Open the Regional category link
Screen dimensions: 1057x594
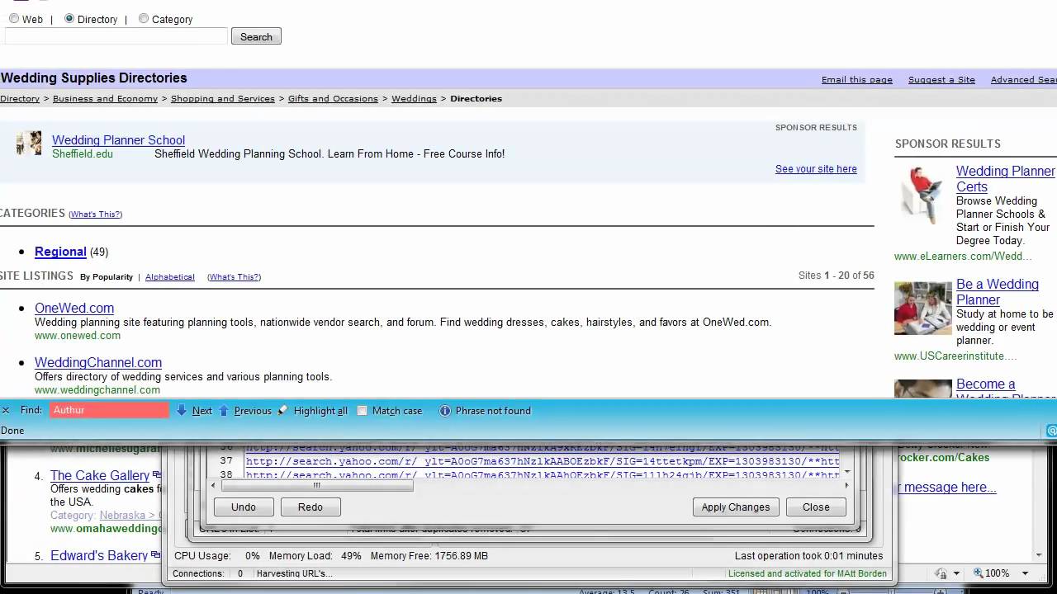60,252
